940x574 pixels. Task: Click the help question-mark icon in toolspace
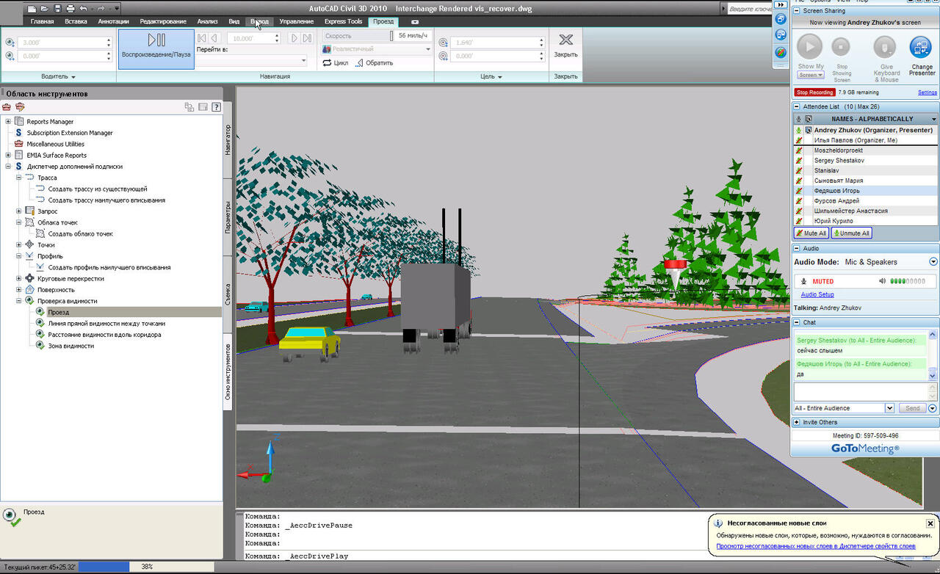click(216, 107)
